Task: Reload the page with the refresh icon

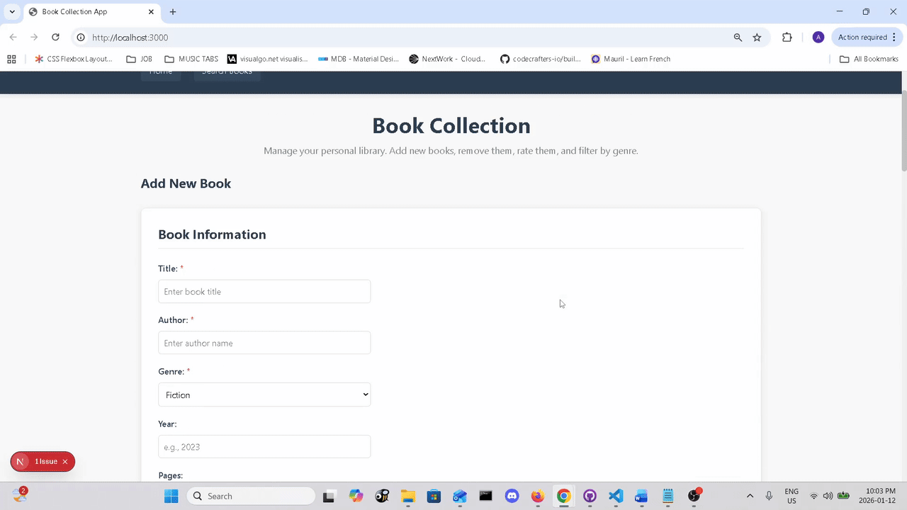Action: pyautogui.click(x=55, y=38)
